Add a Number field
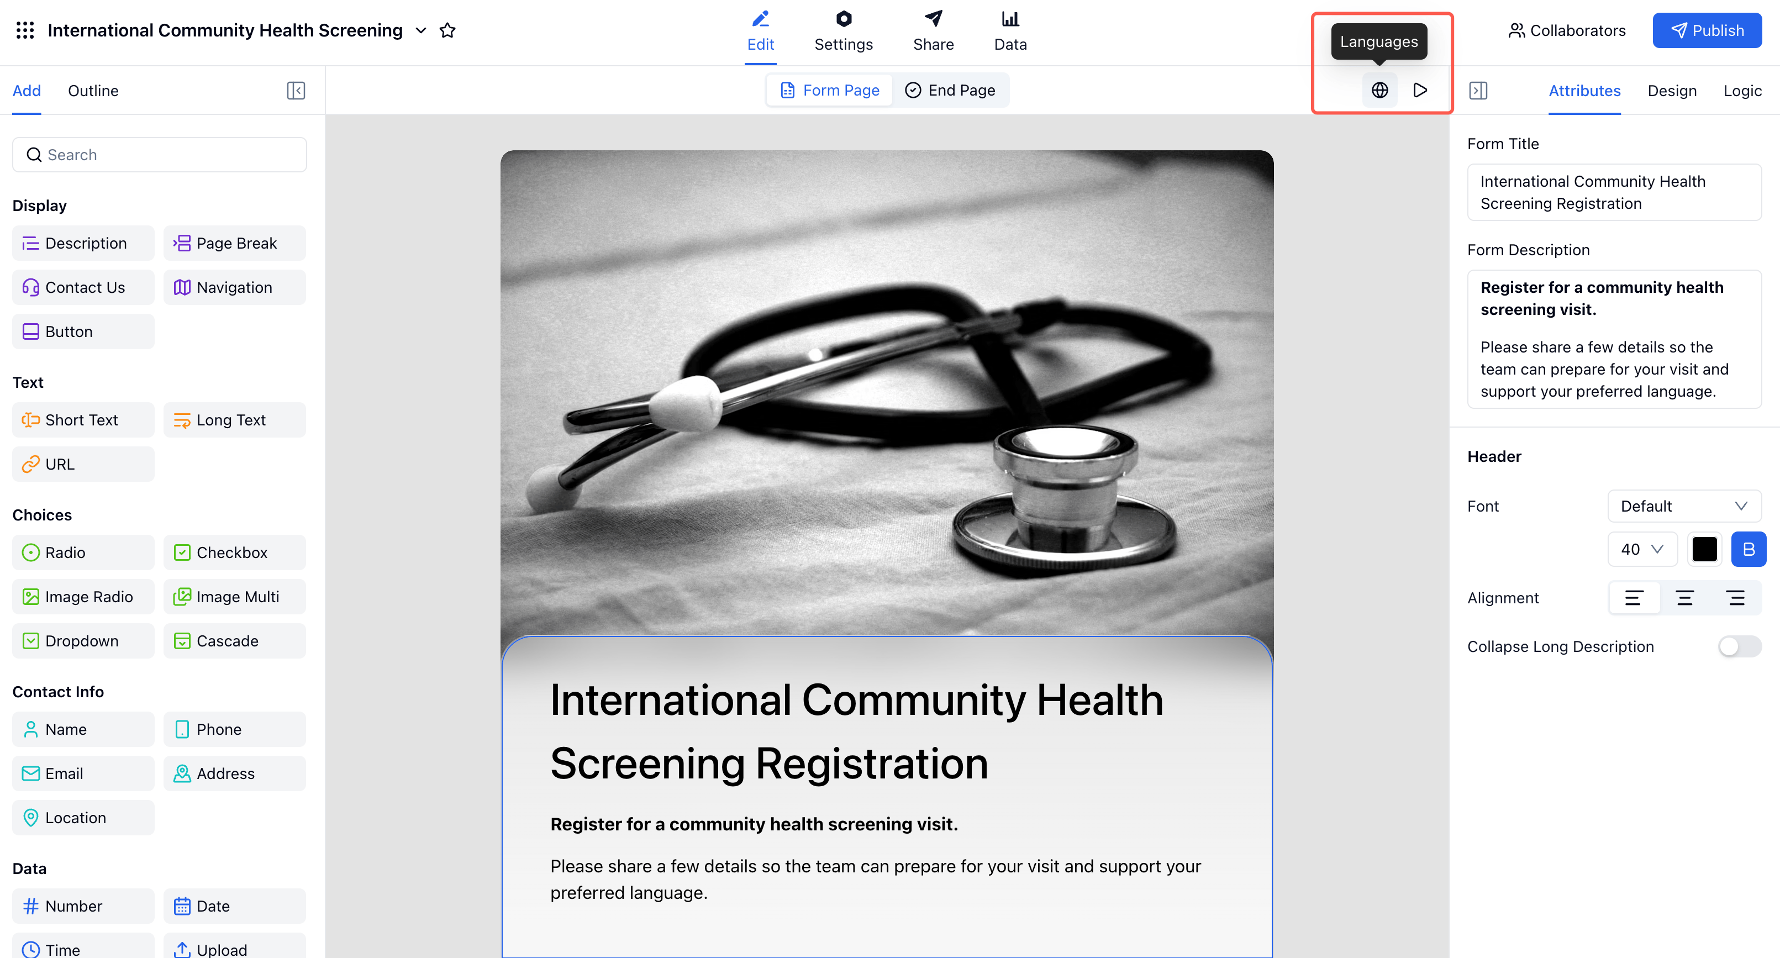This screenshot has width=1780, height=958. [x=83, y=907]
